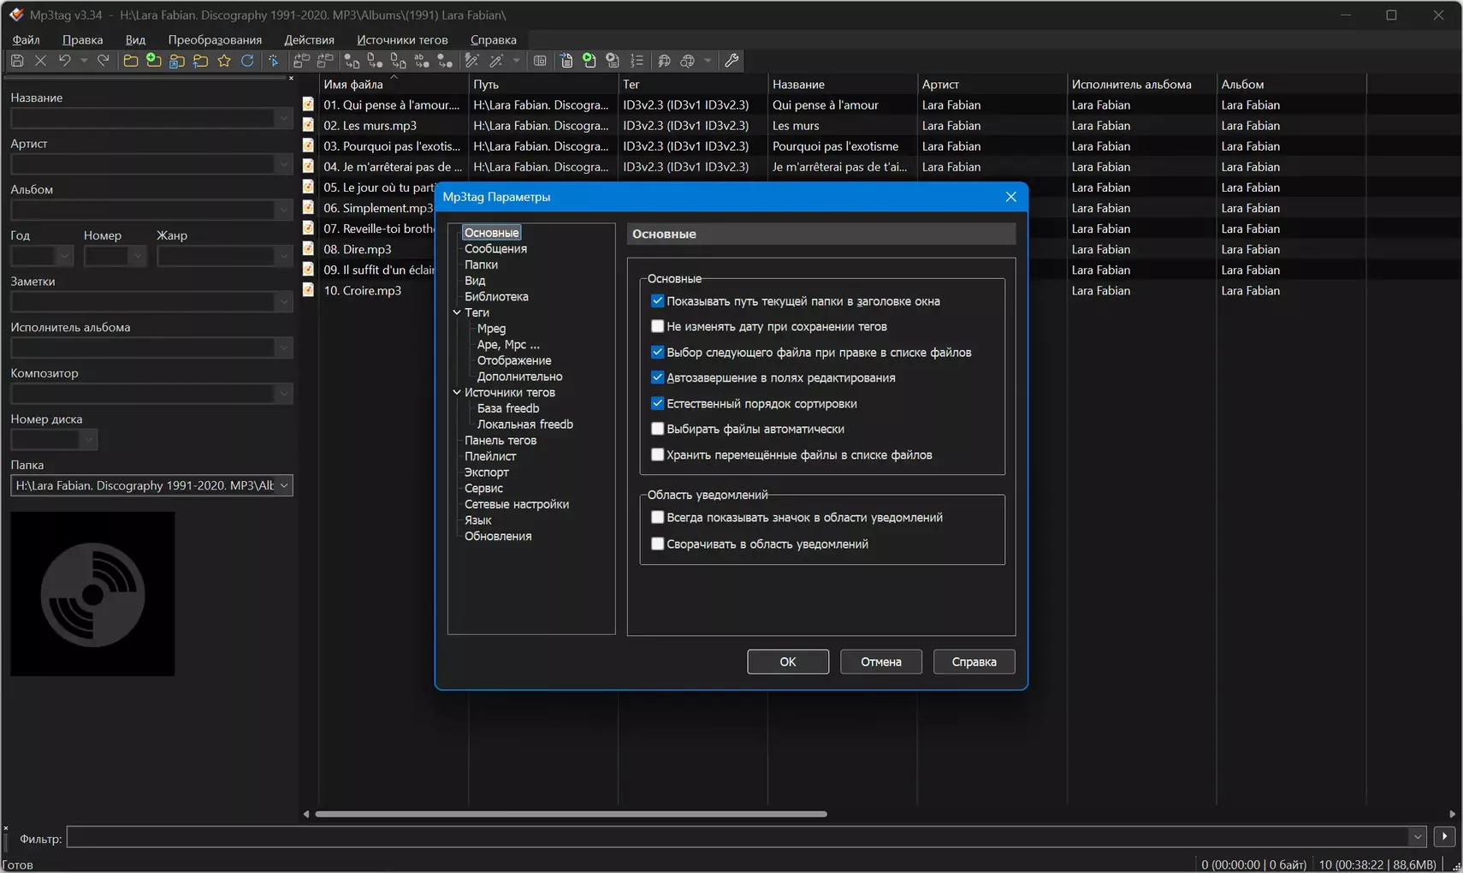Open the 'Преобразования' menu
The image size is (1463, 873).
(215, 39)
